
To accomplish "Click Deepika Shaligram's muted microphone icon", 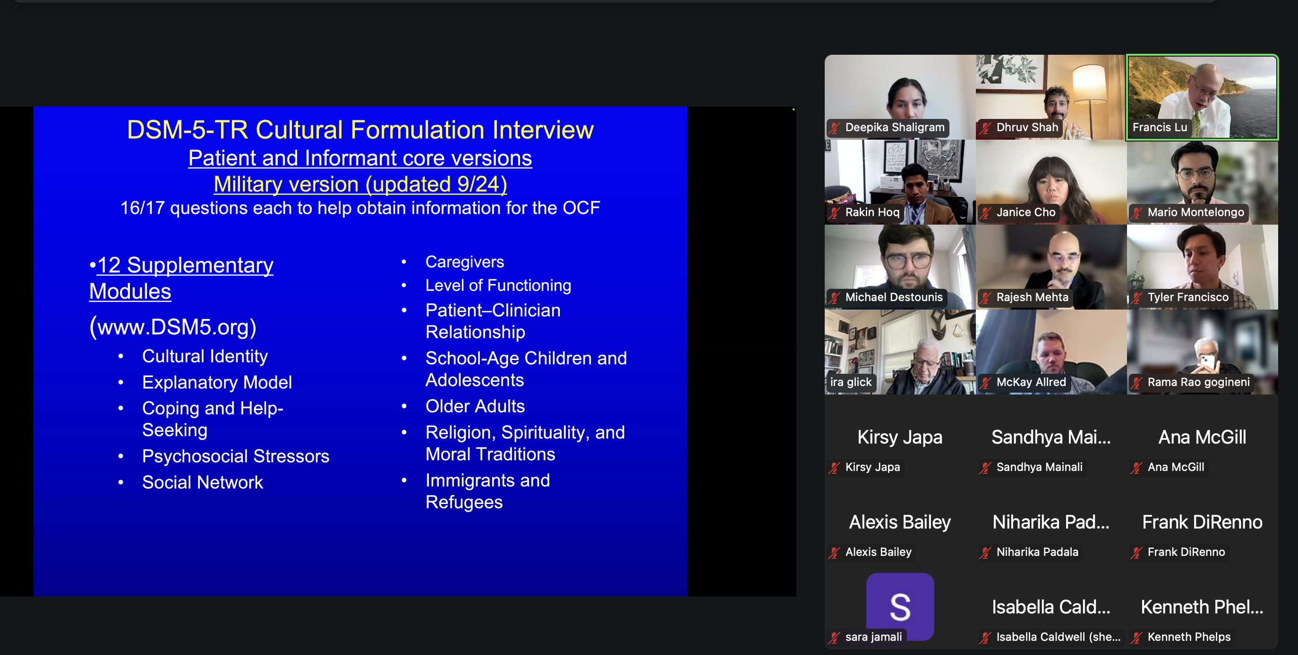I will click(x=835, y=128).
